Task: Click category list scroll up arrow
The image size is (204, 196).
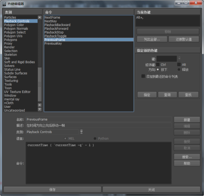Action: click(40, 17)
